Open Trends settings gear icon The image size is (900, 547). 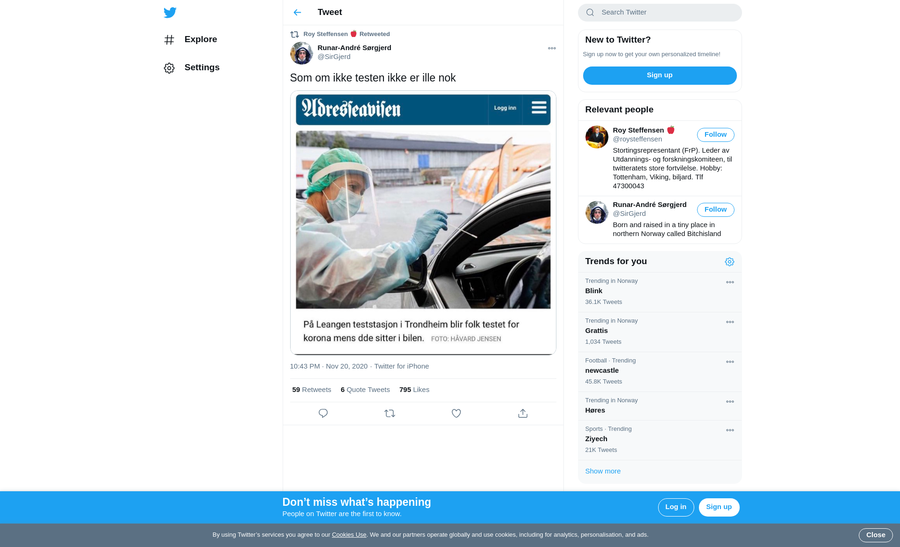click(x=729, y=262)
